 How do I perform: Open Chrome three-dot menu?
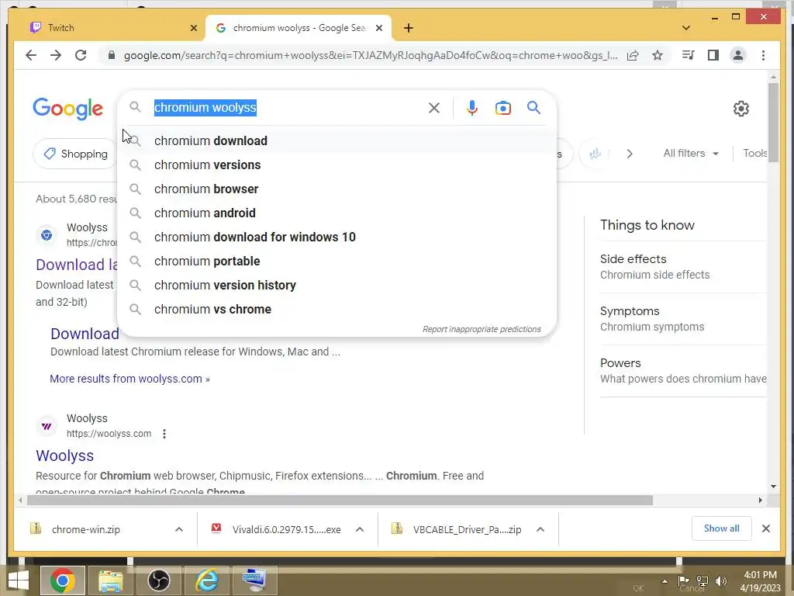[x=763, y=55]
